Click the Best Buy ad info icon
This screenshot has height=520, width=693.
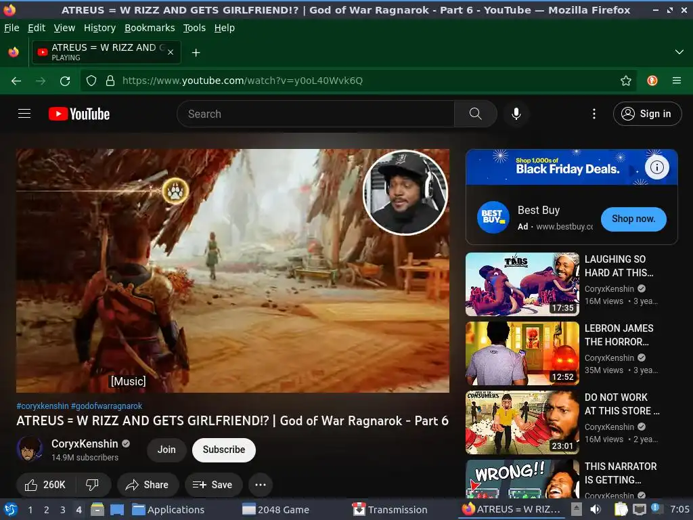(656, 167)
